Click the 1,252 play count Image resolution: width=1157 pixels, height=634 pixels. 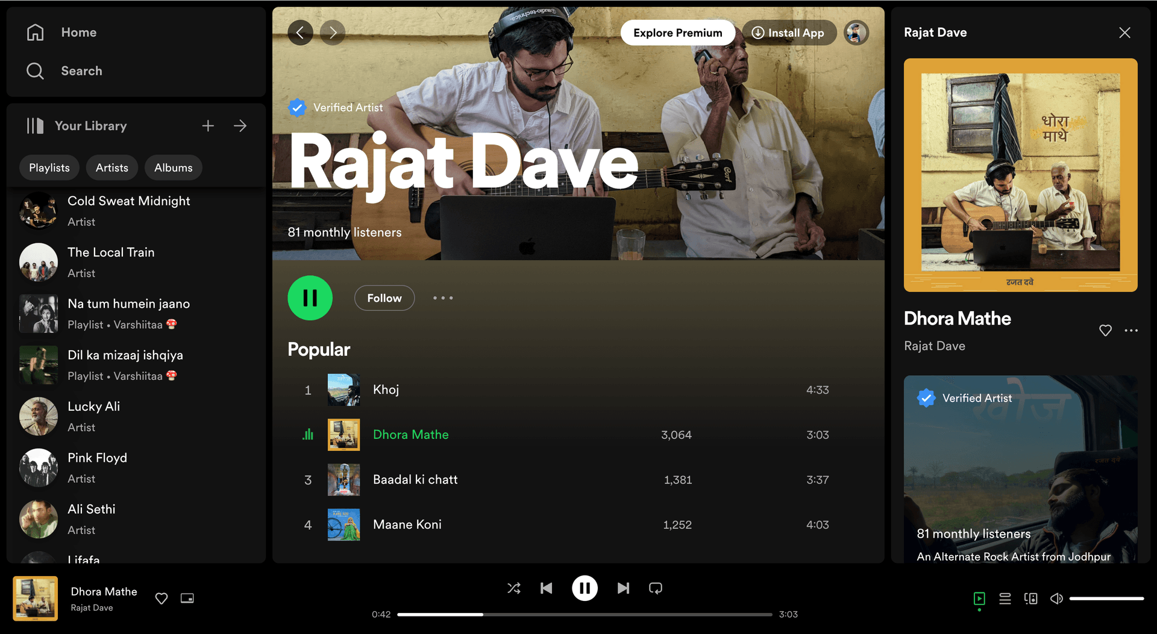click(x=677, y=525)
